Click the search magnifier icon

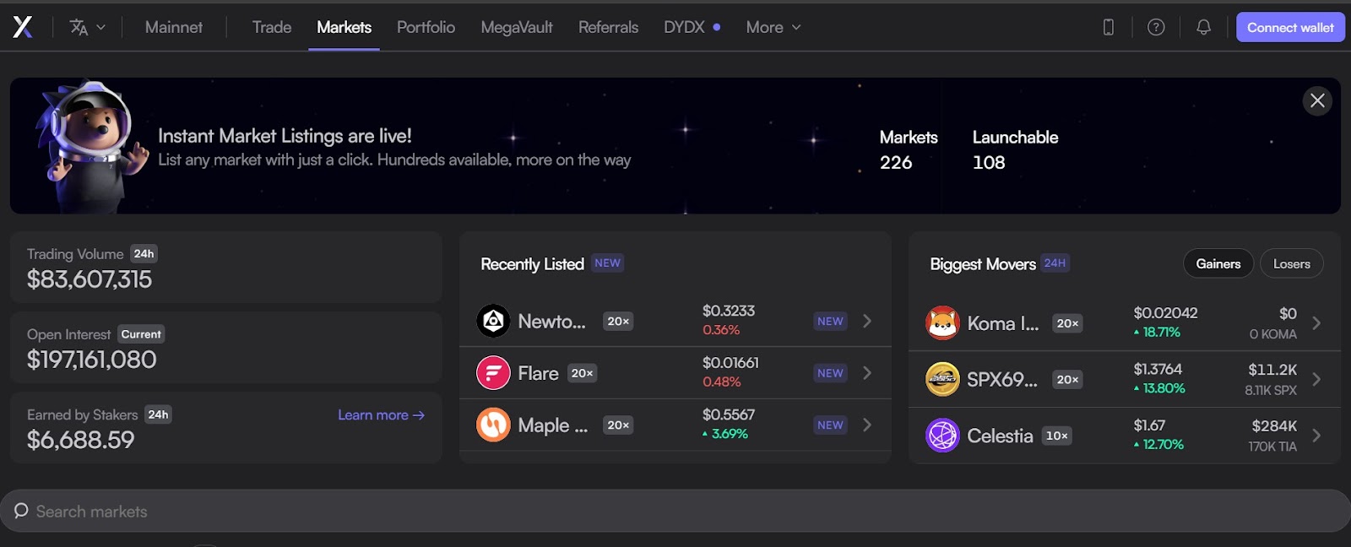[x=21, y=511]
